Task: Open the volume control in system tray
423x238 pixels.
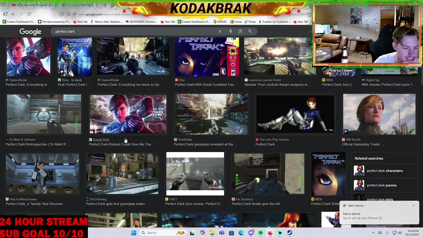Action: tap(400, 233)
